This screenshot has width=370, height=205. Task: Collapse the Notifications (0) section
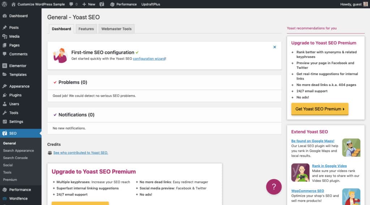pyautogui.click(x=164, y=115)
